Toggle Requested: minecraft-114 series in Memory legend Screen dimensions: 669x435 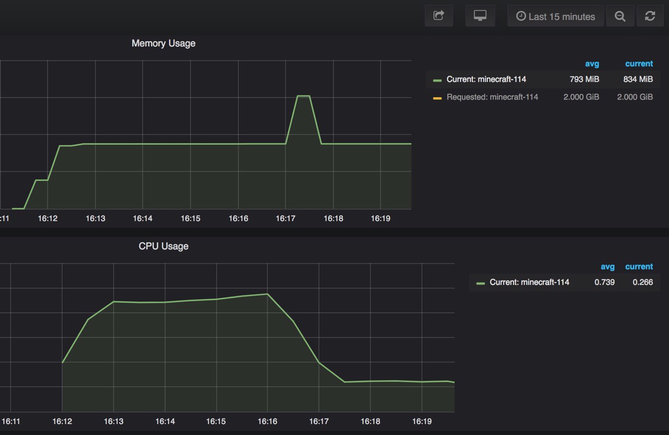492,97
